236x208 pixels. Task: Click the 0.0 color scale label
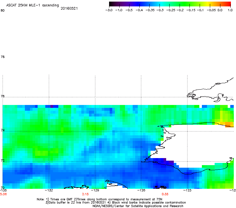(220, 10)
